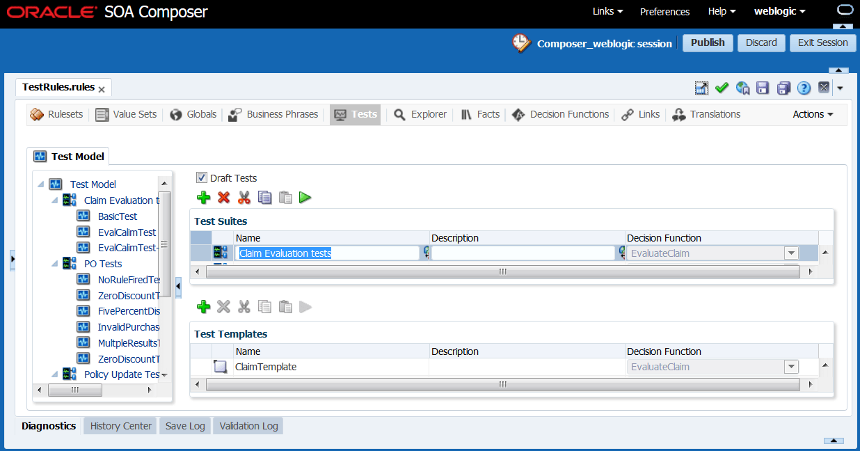Open help with blue question mark icon

click(804, 88)
